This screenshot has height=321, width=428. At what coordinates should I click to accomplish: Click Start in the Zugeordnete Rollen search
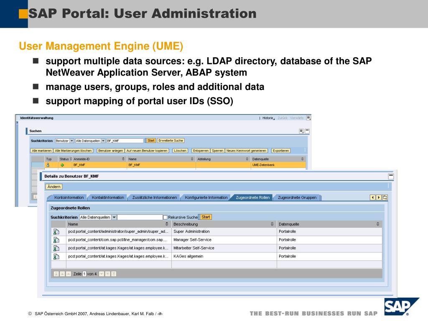[x=206, y=217]
